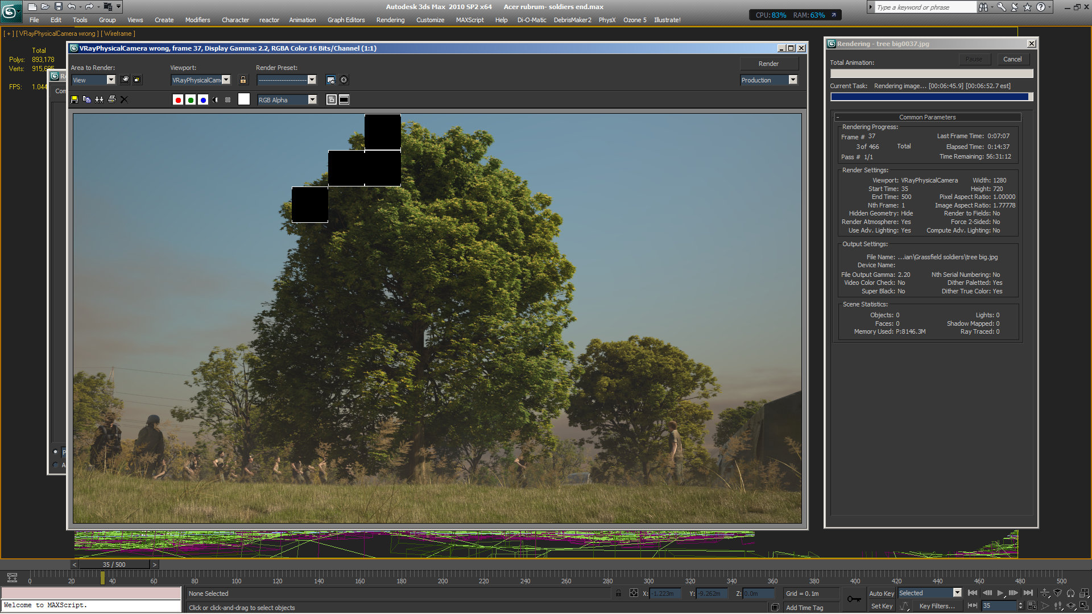
Task: Open the Graph Editors menu
Action: click(x=346, y=20)
